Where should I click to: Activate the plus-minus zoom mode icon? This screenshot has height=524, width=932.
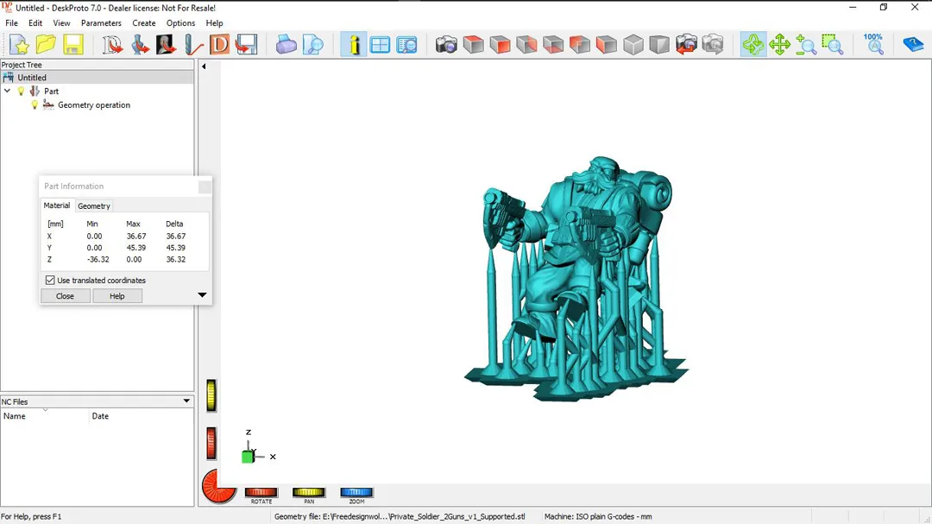pos(806,45)
